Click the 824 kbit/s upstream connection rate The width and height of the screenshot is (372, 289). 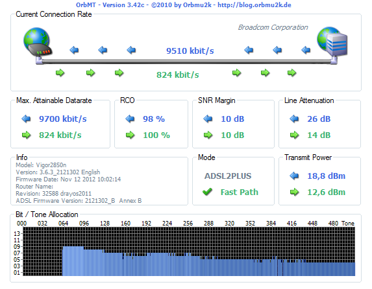(x=177, y=75)
